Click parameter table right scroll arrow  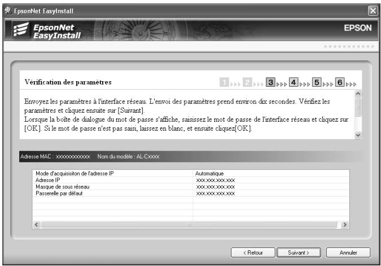point(344,224)
